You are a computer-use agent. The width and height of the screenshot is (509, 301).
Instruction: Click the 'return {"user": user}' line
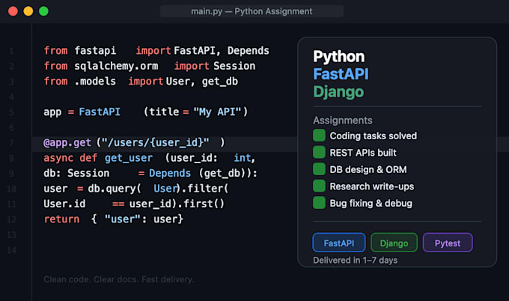tap(113, 219)
